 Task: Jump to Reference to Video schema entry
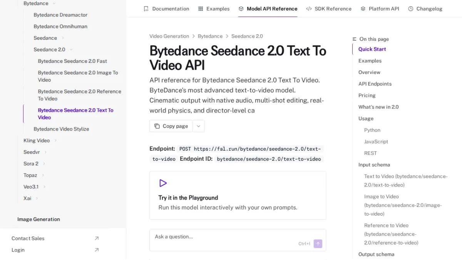pos(391,234)
